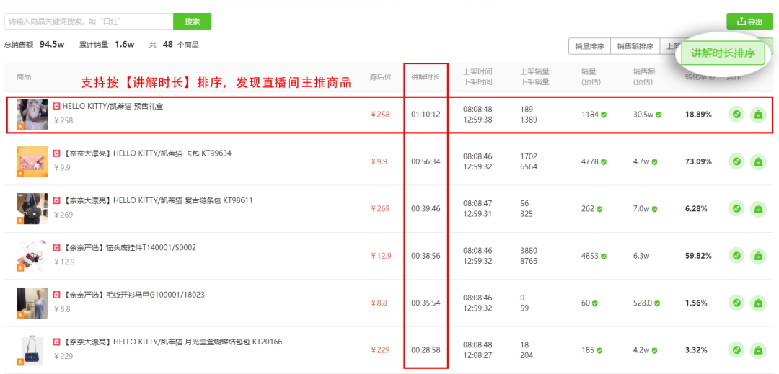Open product link HELLO KITTY/凯蒂猫 预售礼盒
Screen dimensions: 779x374
113,106
